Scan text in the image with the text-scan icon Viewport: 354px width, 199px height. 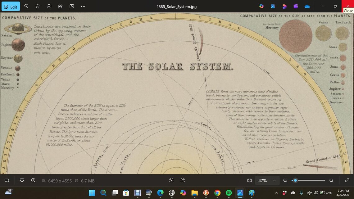(x=183, y=180)
